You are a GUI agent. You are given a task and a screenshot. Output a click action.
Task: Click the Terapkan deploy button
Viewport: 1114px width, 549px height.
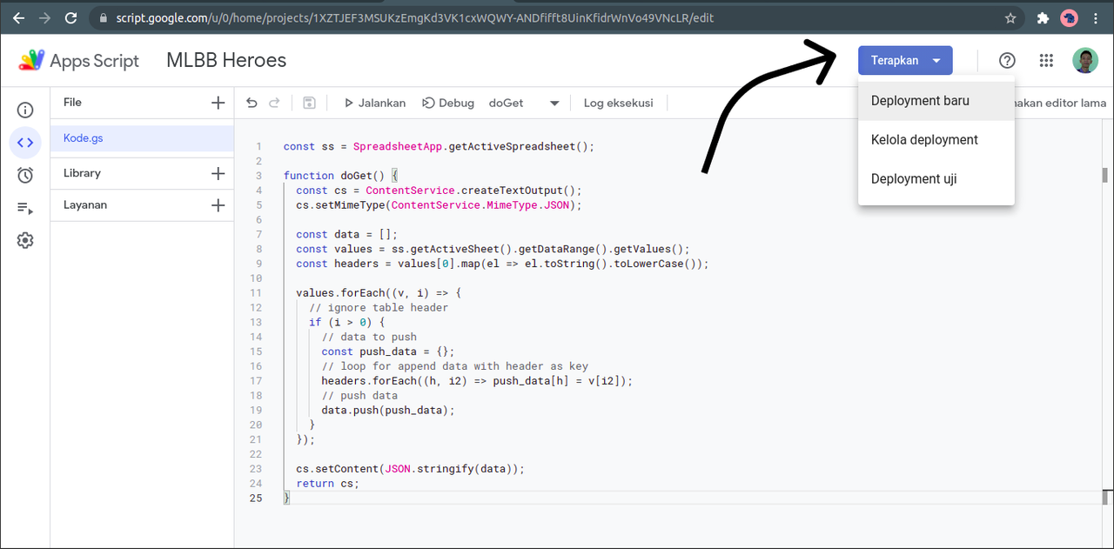click(905, 60)
